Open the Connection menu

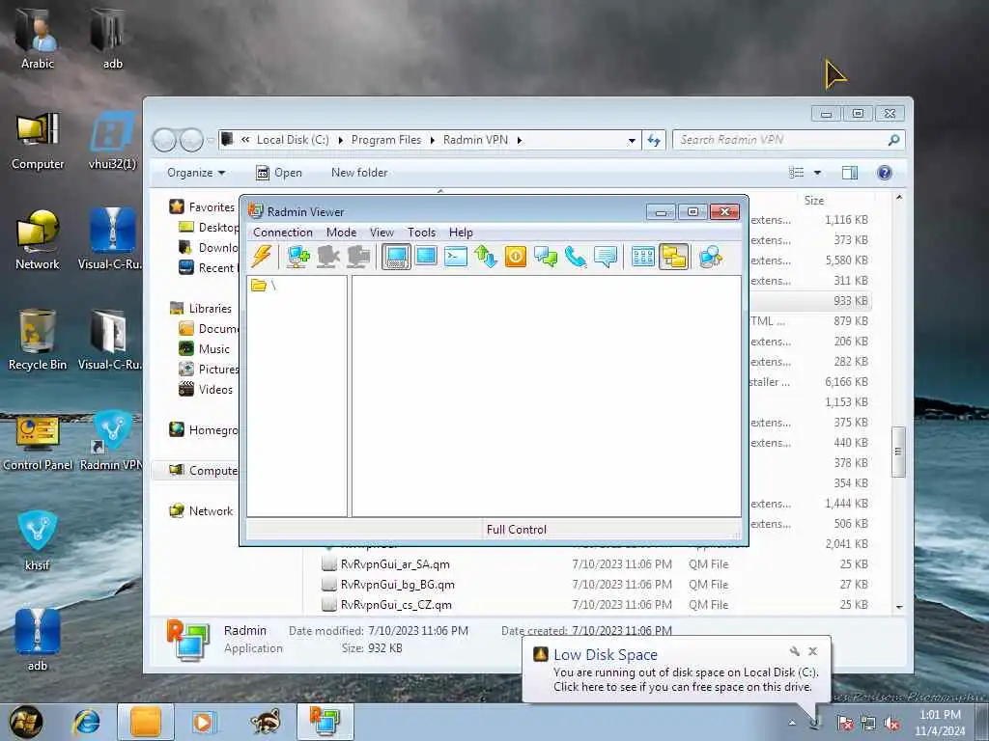283,233
